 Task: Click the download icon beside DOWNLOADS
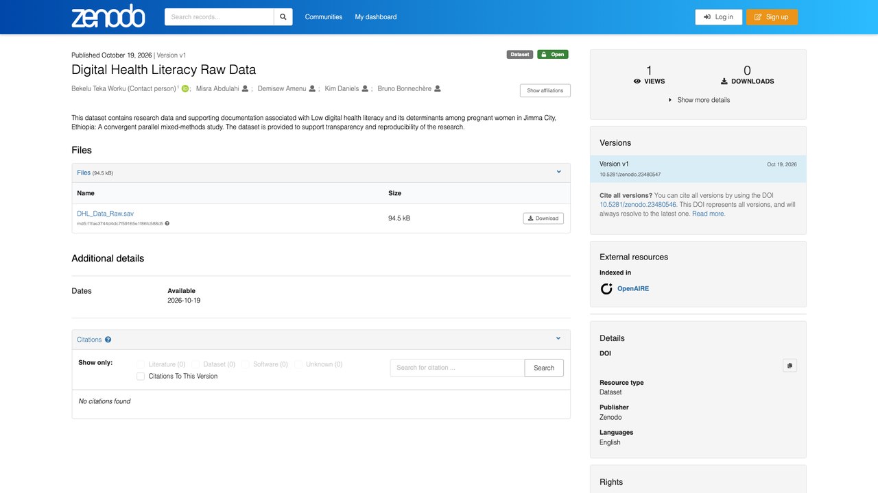[724, 81]
